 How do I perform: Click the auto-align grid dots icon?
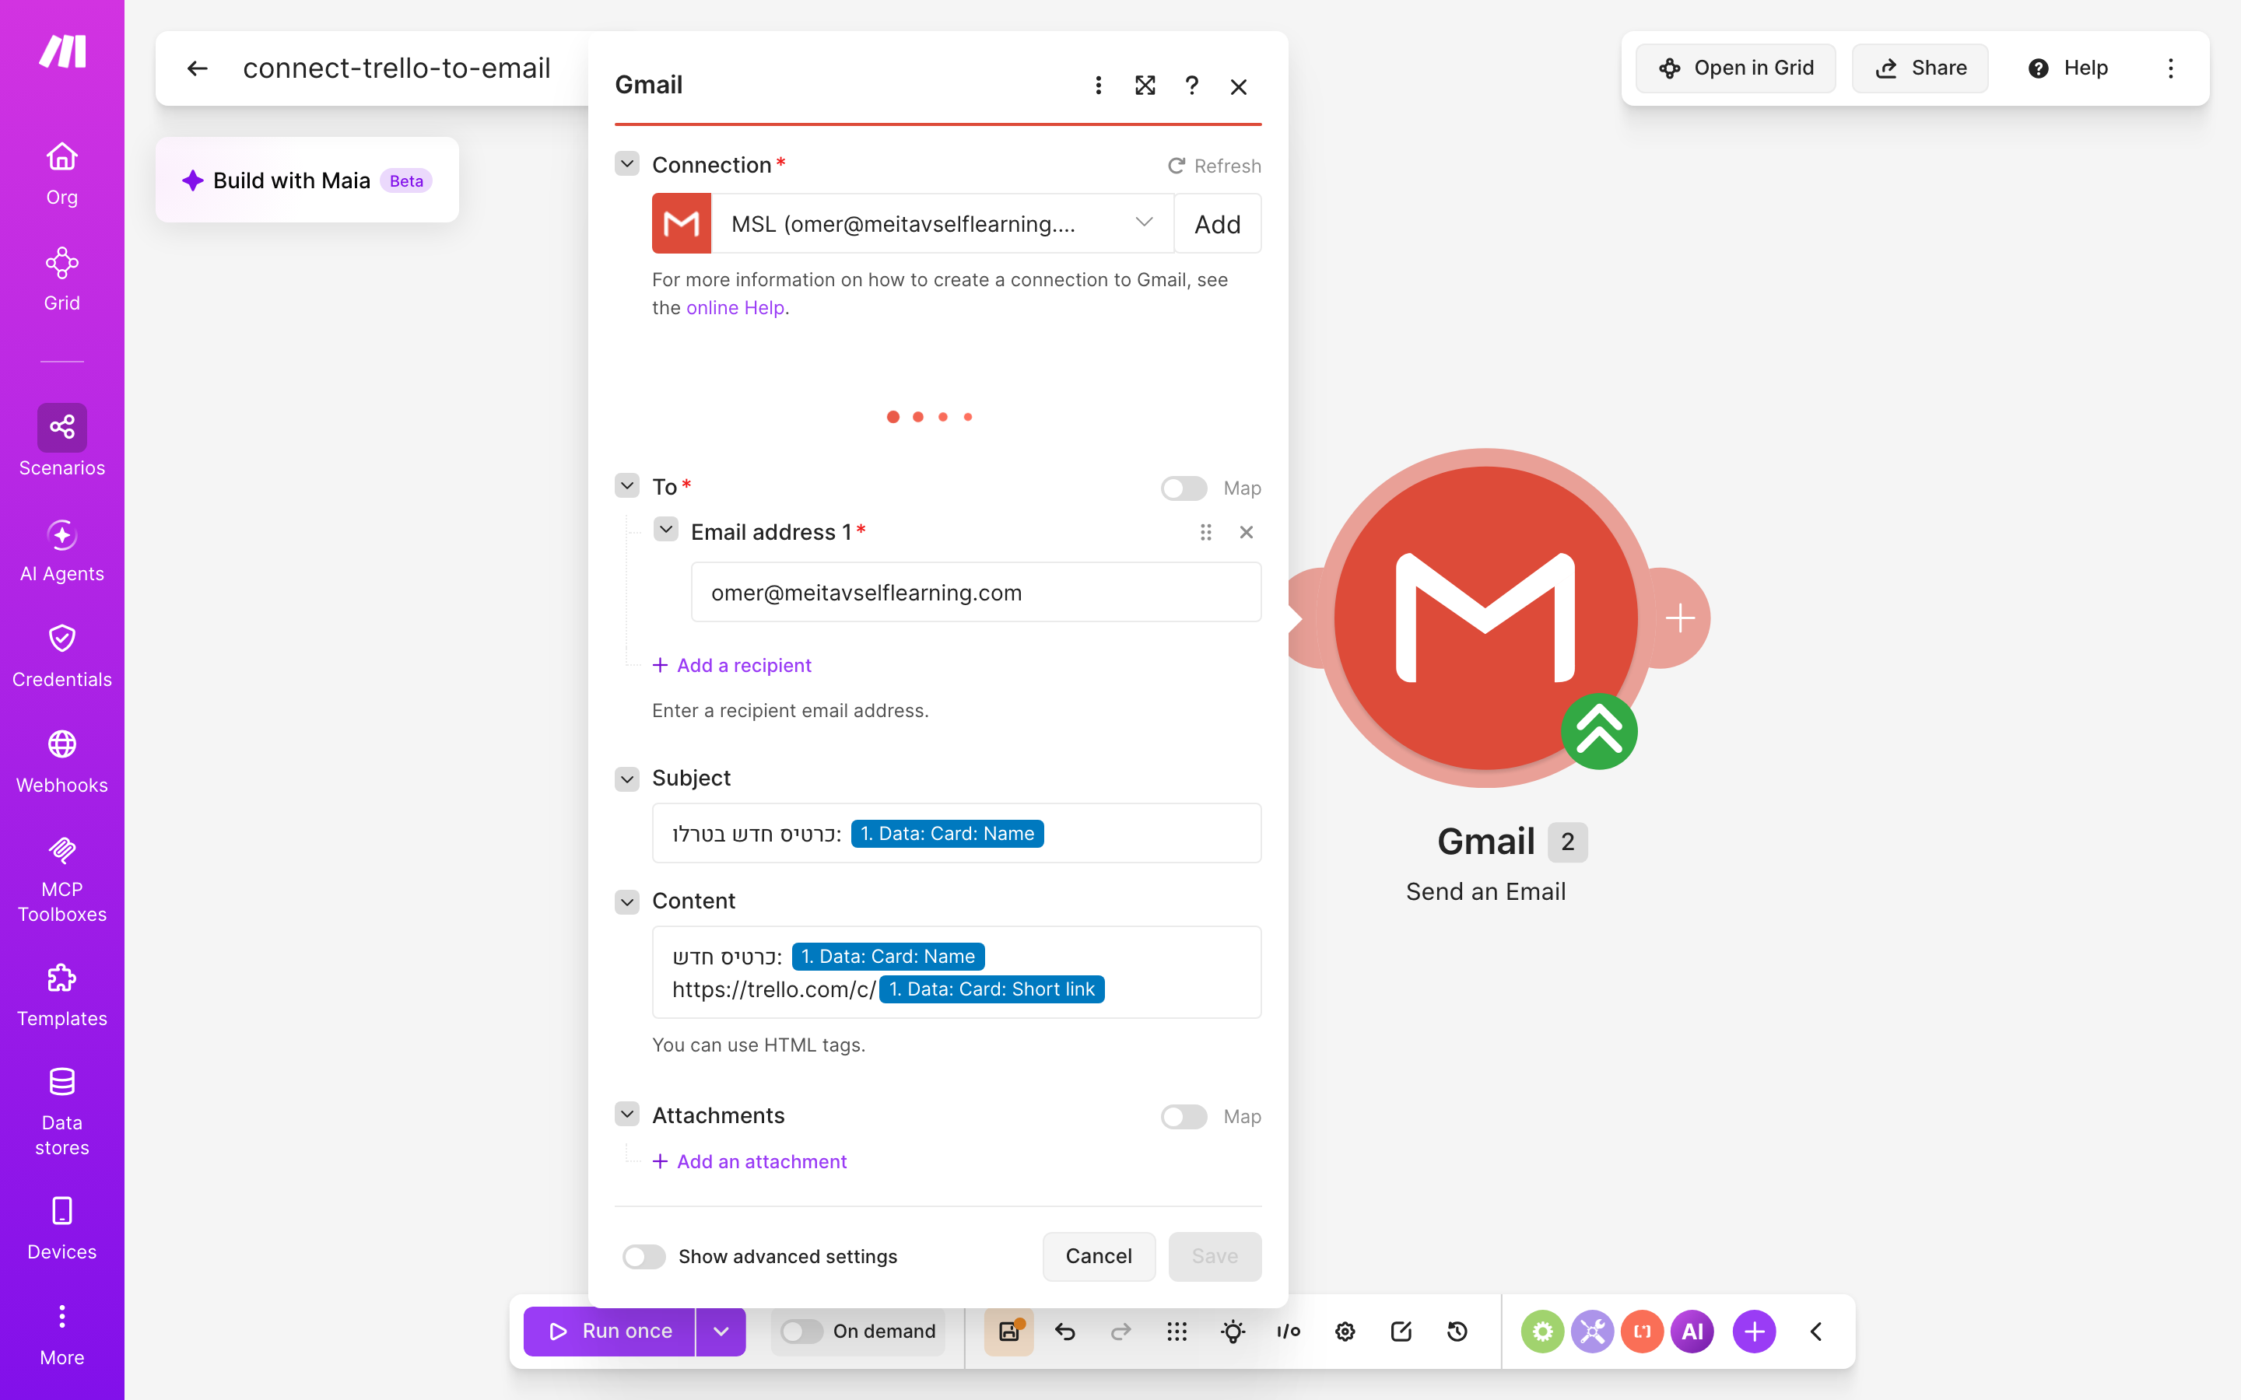1177,1332
